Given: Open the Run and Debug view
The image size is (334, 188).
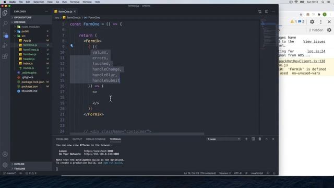Looking at the screenshot, I should coord(5,45).
